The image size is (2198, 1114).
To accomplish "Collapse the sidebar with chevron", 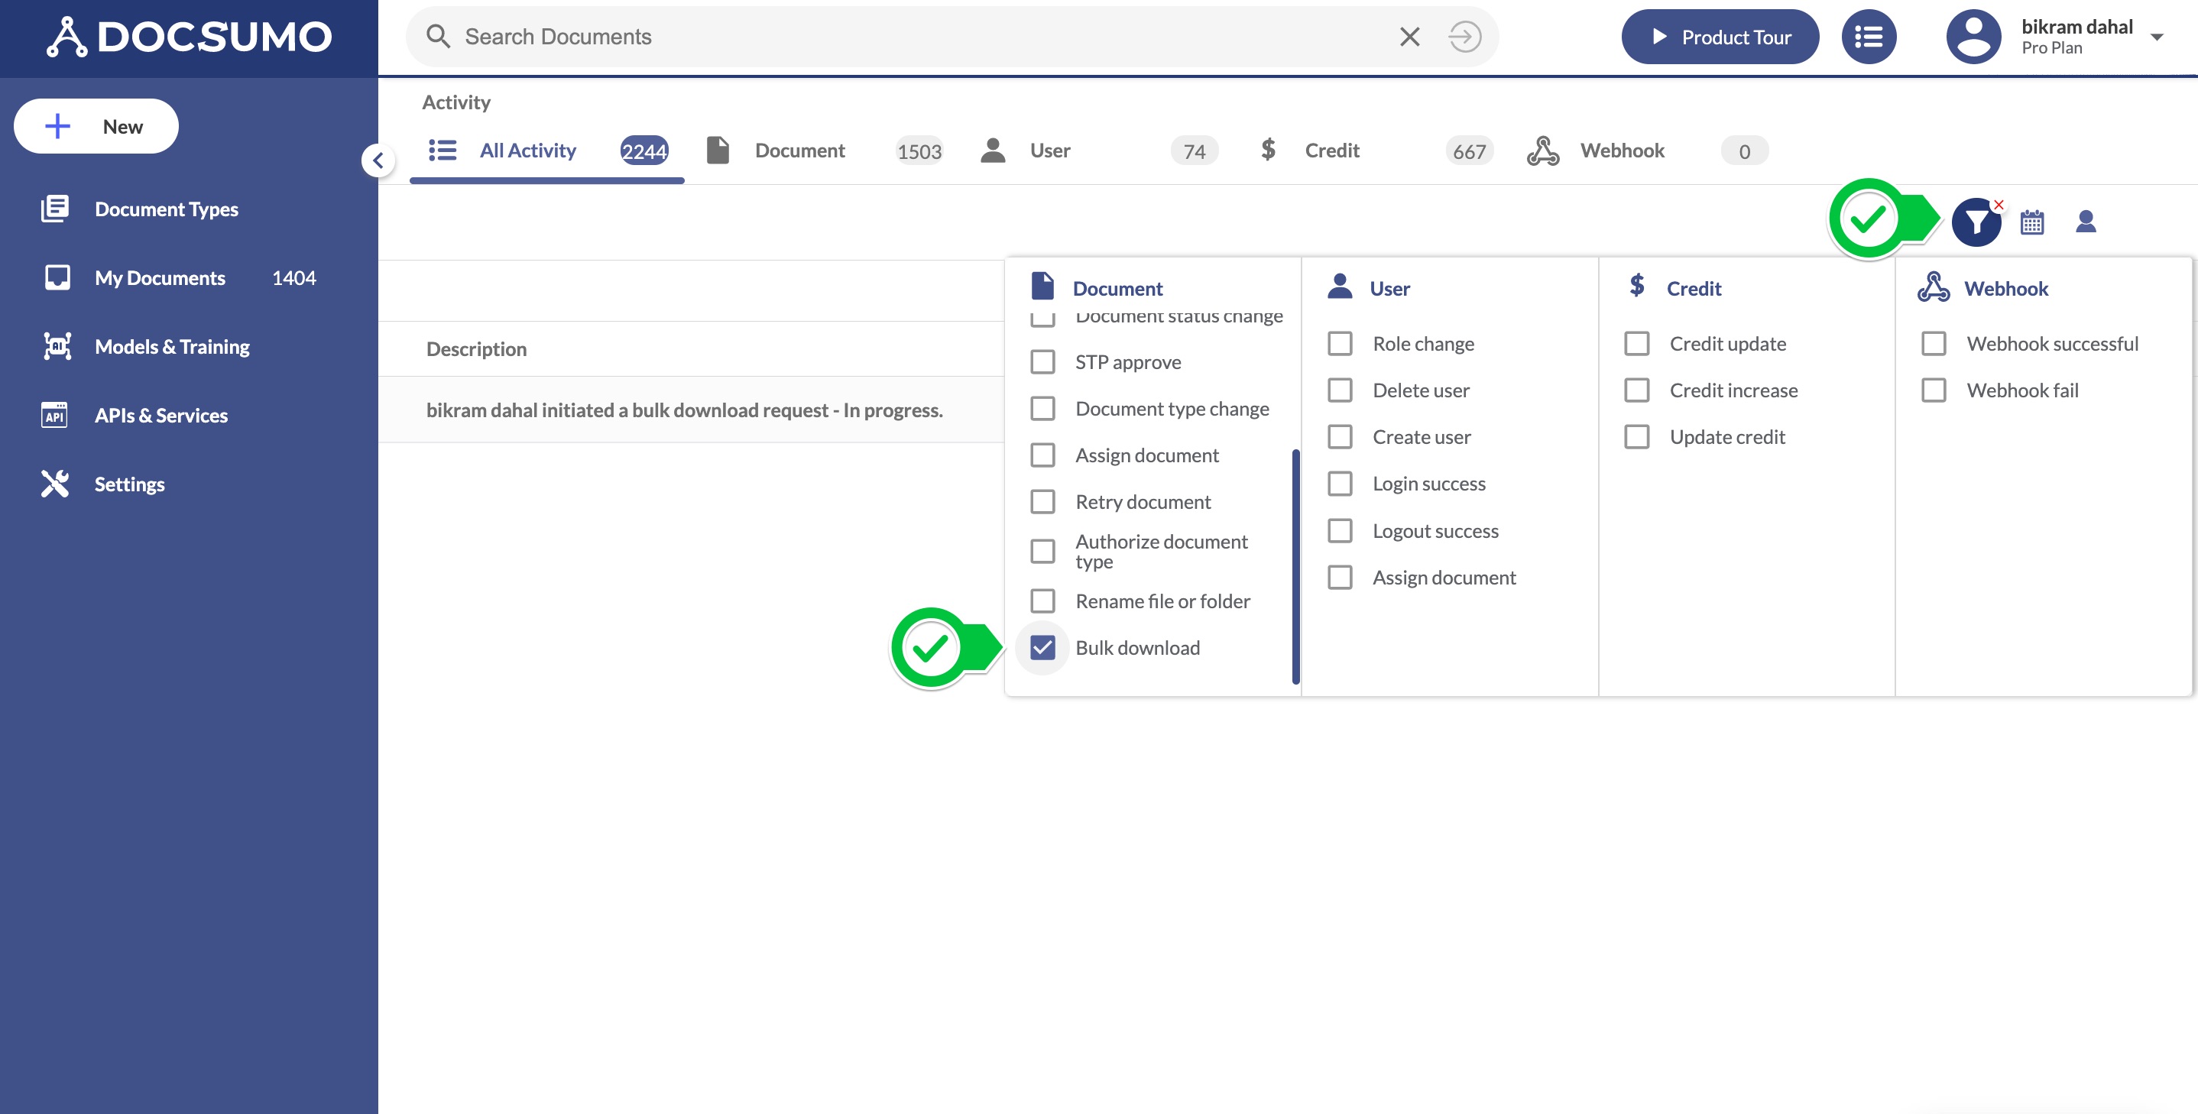I will click(378, 160).
